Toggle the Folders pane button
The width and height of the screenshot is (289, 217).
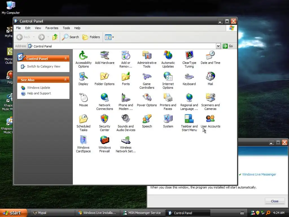click(91, 37)
